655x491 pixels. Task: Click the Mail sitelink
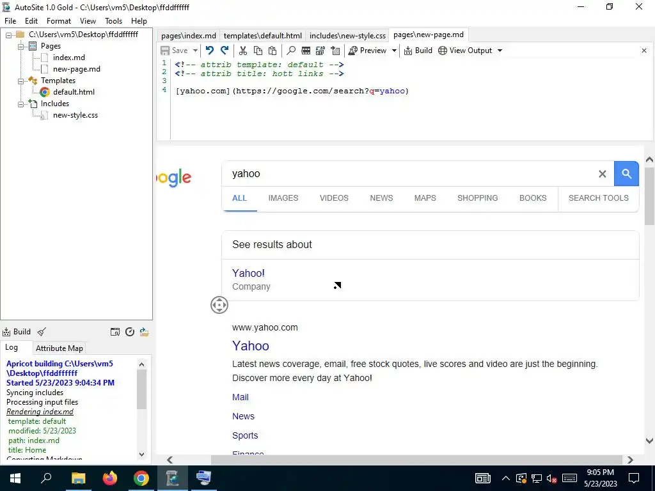(x=241, y=397)
